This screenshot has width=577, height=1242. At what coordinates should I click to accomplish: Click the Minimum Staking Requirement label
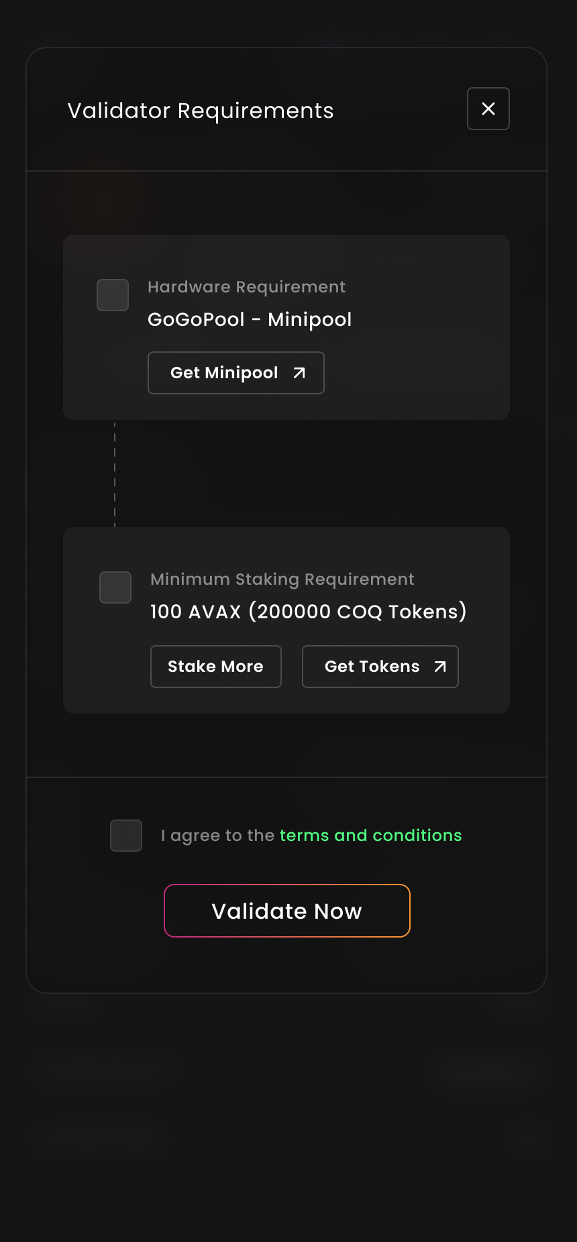(x=282, y=579)
